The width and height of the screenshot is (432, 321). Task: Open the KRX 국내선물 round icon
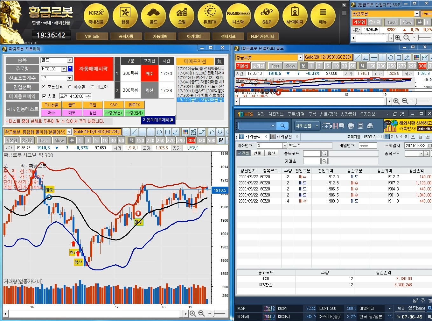(x=96, y=16)
